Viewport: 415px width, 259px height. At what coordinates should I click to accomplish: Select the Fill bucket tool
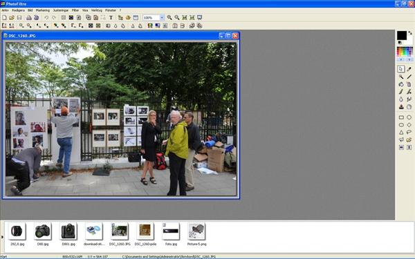coord(401,84)
